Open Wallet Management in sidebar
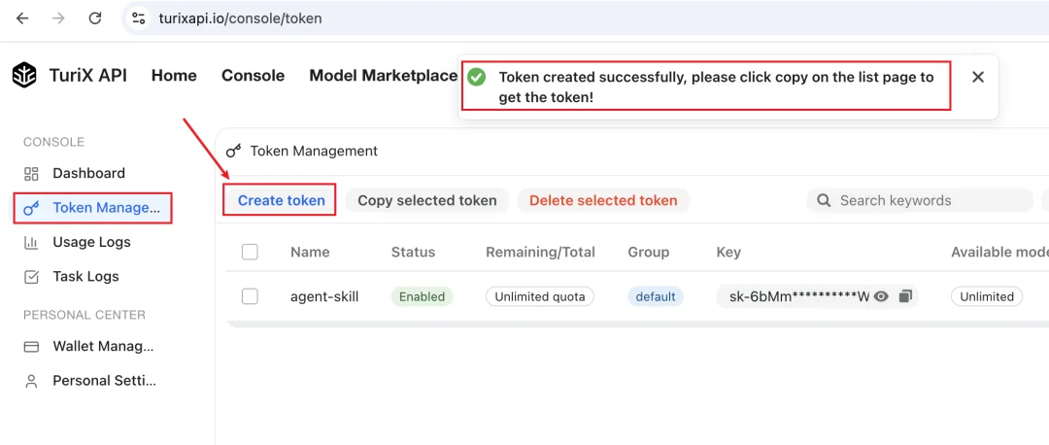The width and height of the screenshot is (1049, 445). [x=103, y=346]
